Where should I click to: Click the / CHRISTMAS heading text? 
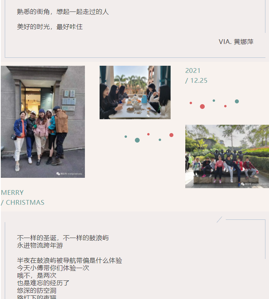coord(23,202)
